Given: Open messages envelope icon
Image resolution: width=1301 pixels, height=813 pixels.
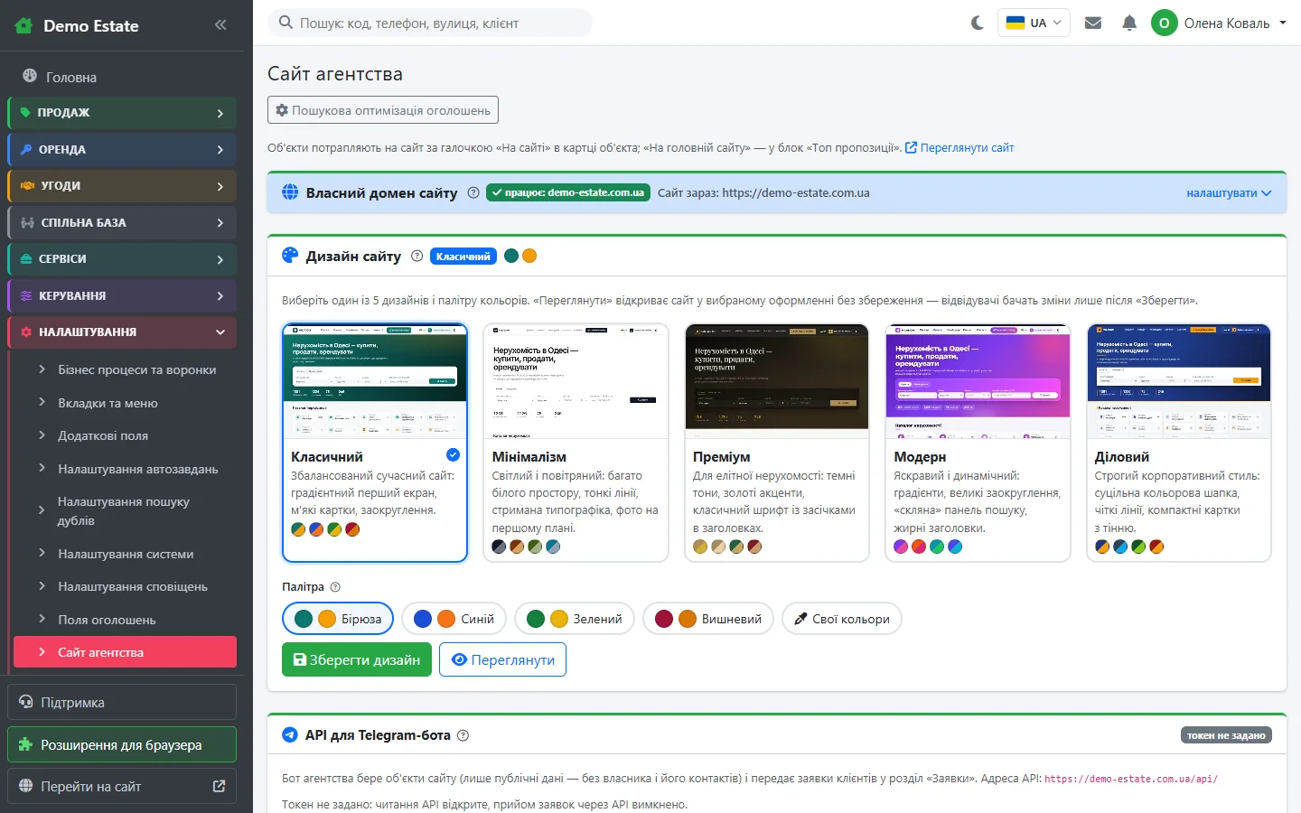Looking at the screenshot, I should point(1093,23).
